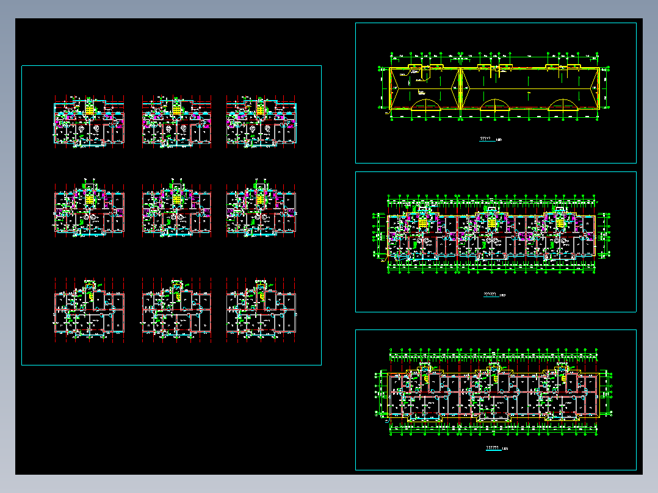Select the center semicircular dormer on the roof plan
658x493 pixels.
click(x=494, y=105)
